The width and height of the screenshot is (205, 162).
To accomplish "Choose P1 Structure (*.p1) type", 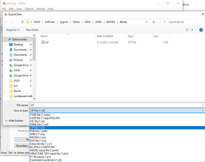I will 117,157.
